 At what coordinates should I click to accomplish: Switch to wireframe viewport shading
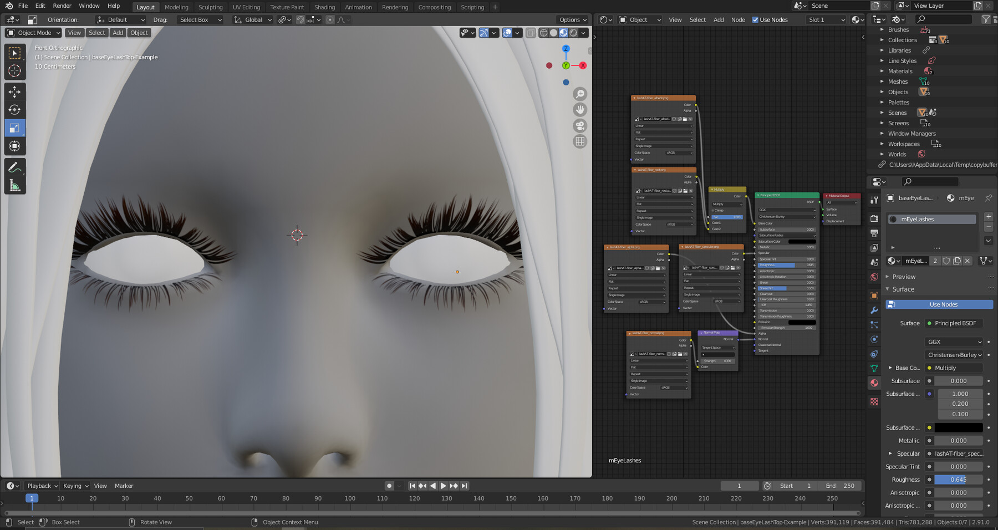(x=543, y=33)
